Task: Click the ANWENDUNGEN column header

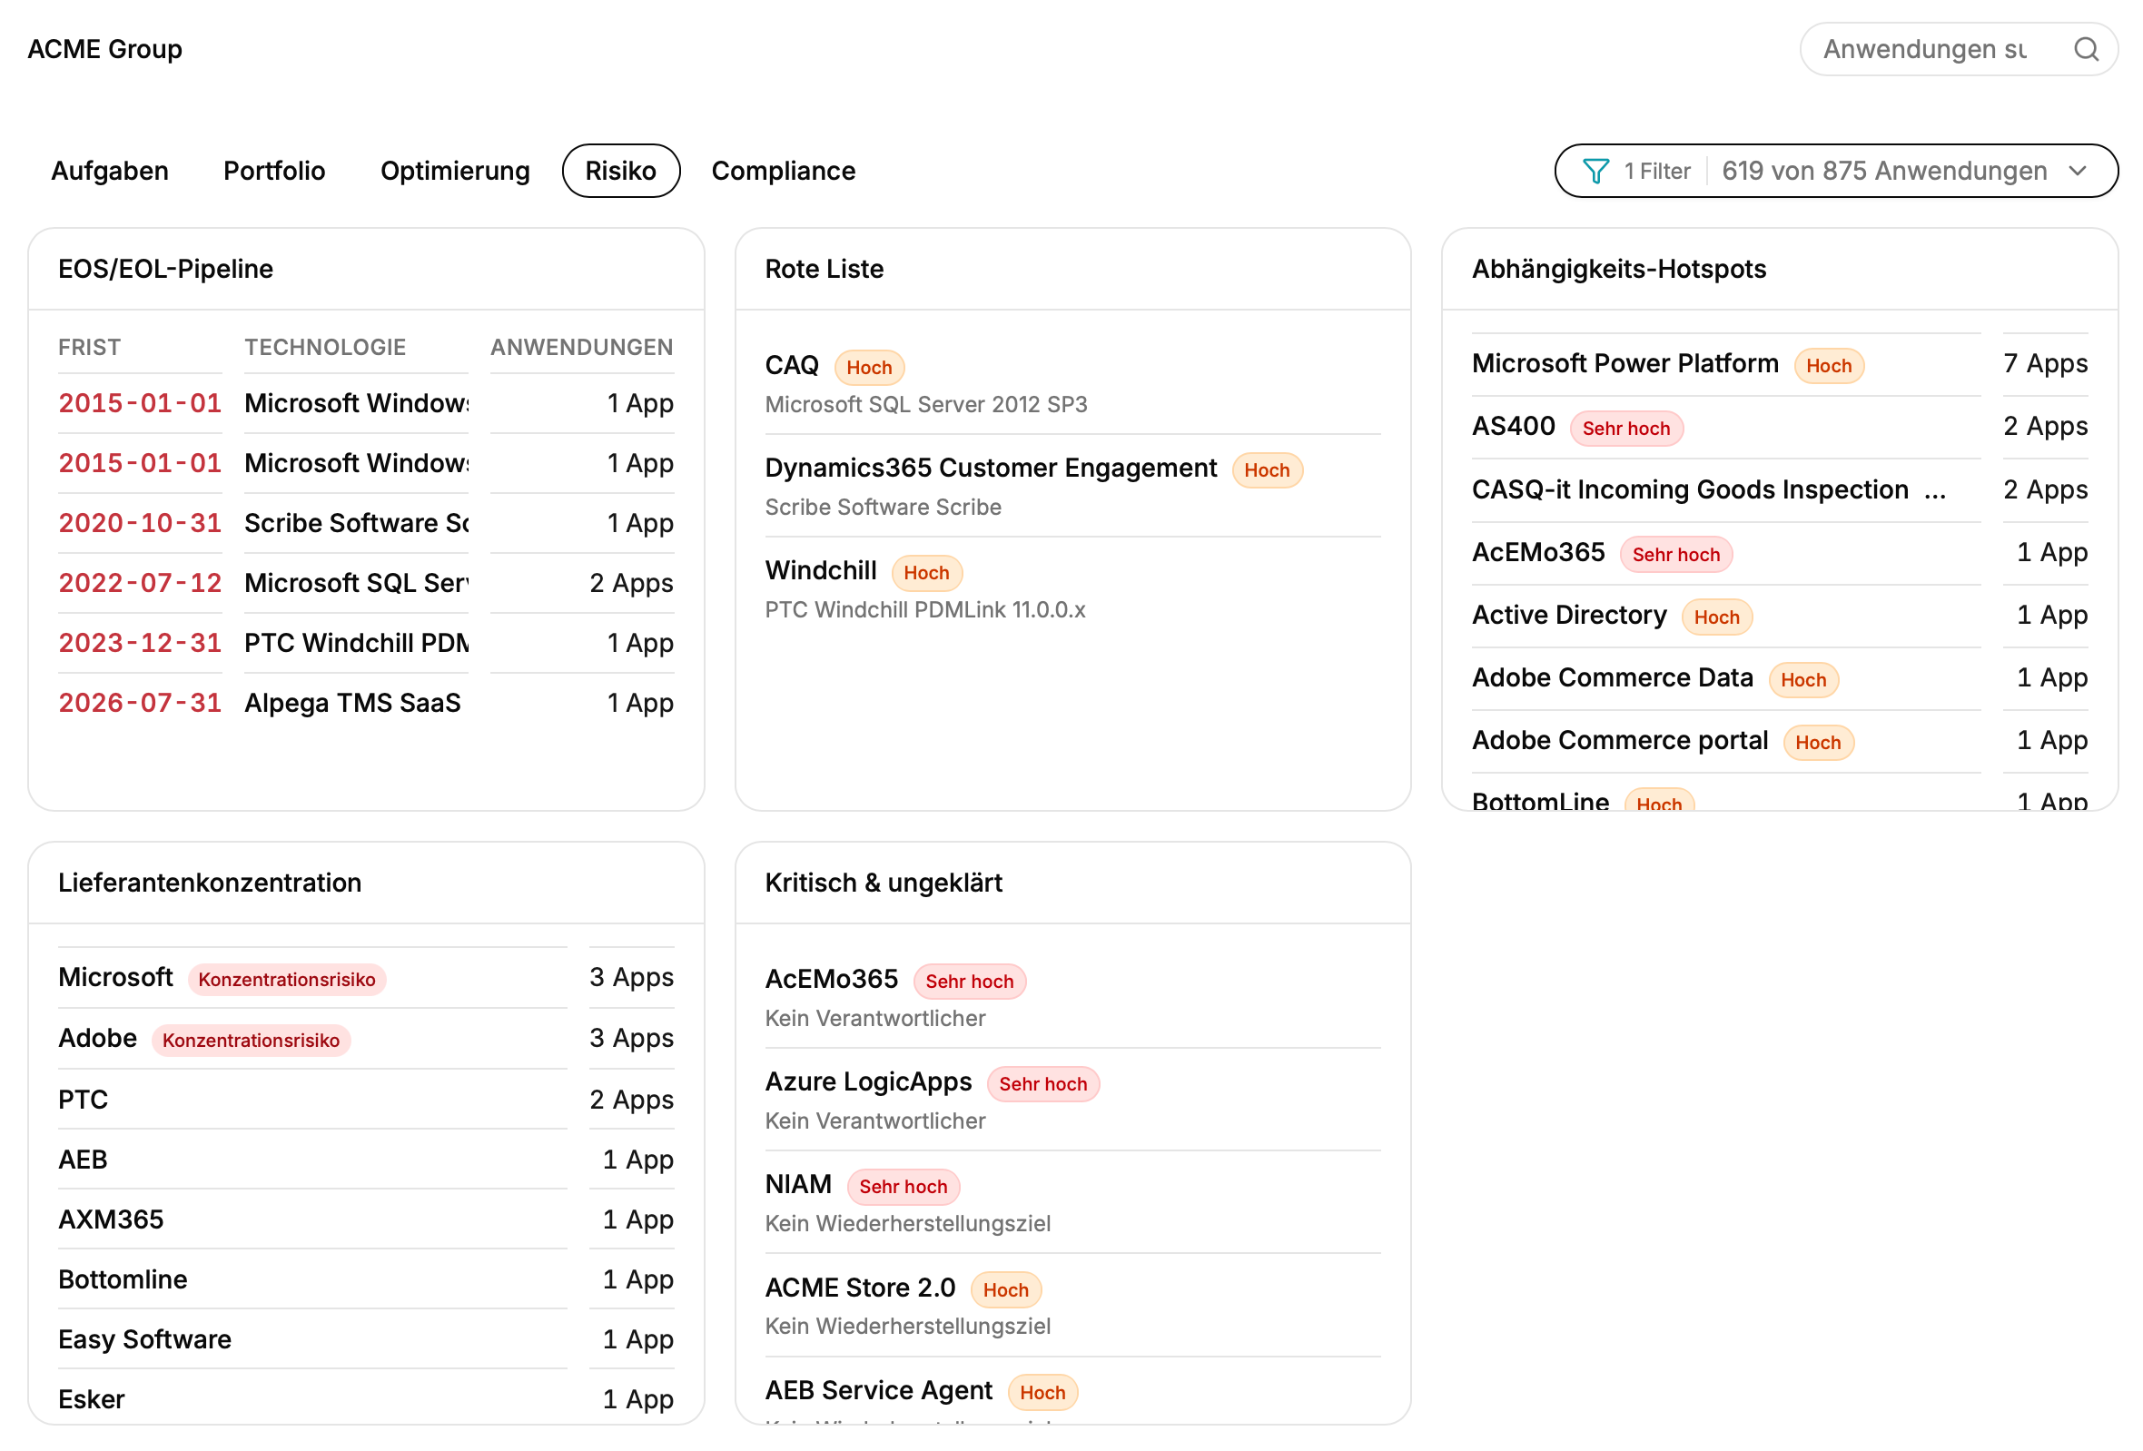Action: [x=581, y=348]
